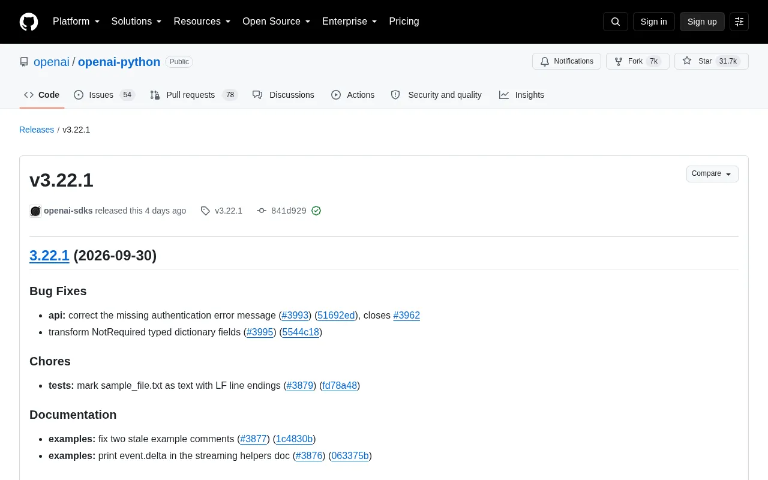The image size is (768, 480).
Task: Click the 31.7k star count
Action: pyautogui.click(x=728, y=61)
